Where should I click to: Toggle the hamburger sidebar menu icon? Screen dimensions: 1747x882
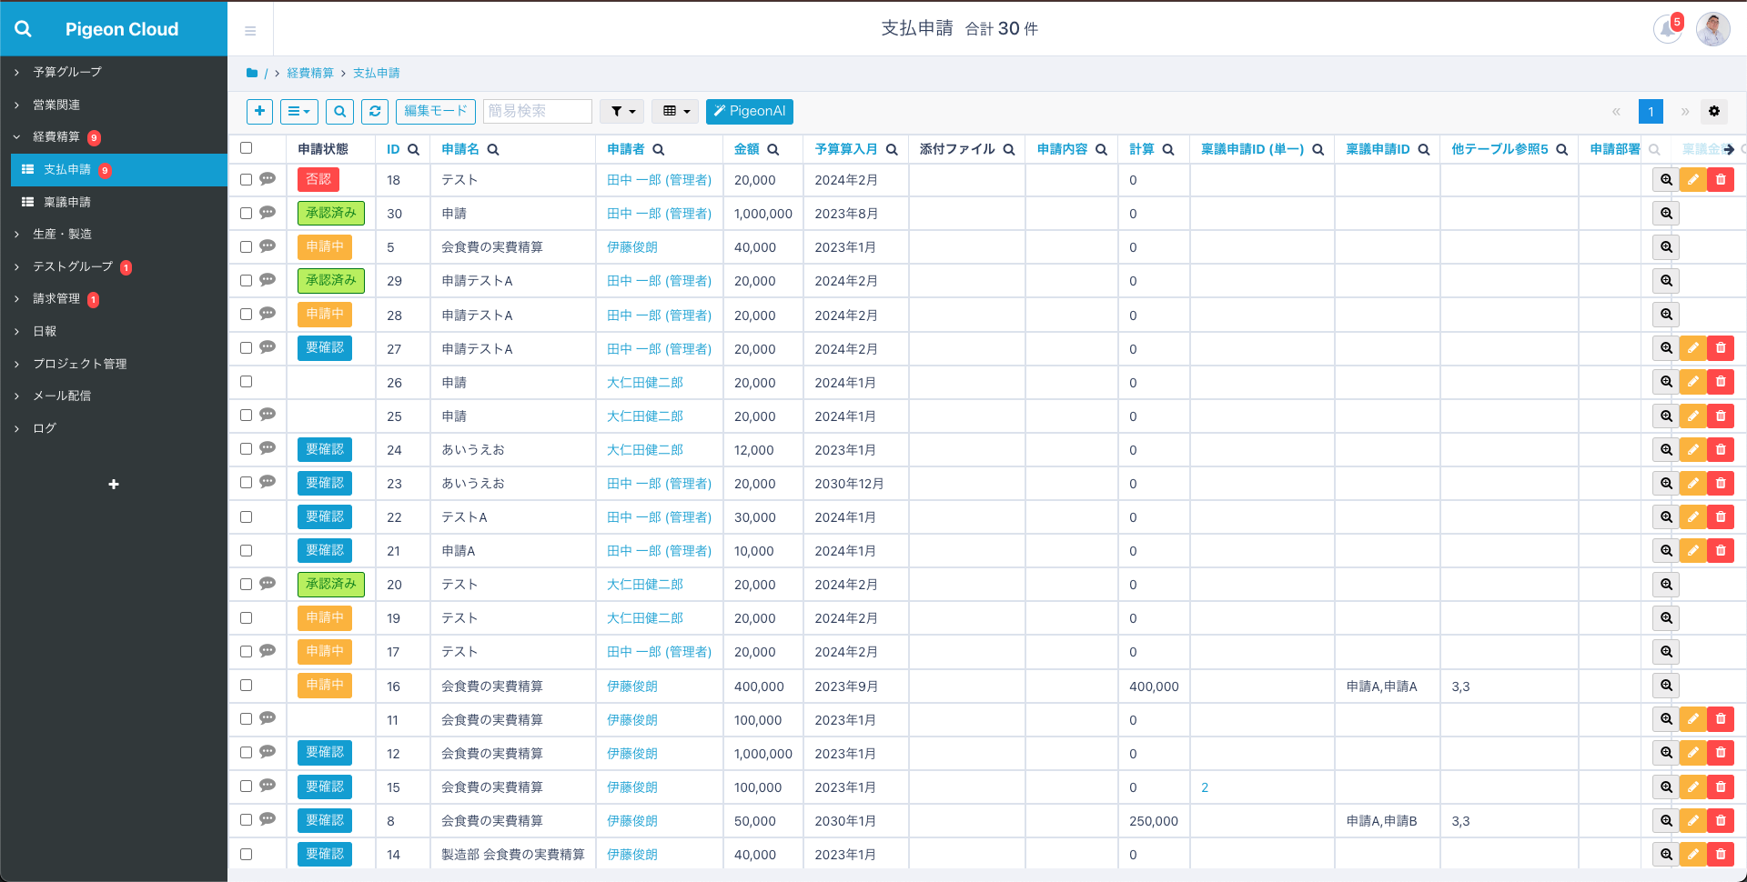[250, 31]
